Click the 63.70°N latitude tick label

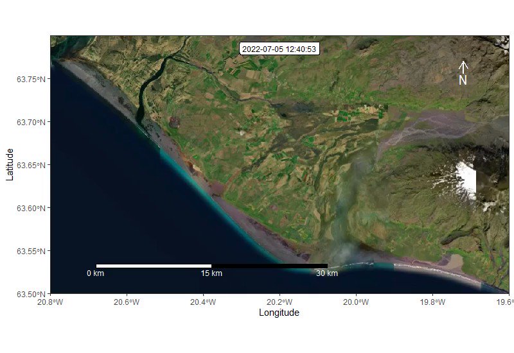(x=31, y=122)
